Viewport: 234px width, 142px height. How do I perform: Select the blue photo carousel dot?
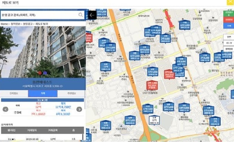[x=45, y=73]
